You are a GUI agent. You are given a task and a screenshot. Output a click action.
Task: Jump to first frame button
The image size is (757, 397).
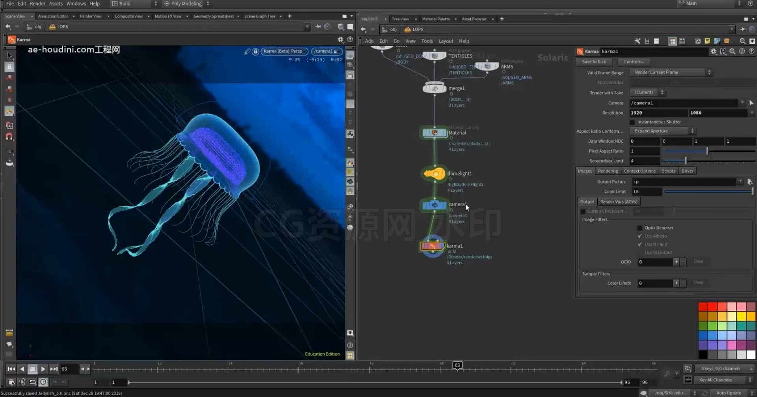click(x=11, y=369)
